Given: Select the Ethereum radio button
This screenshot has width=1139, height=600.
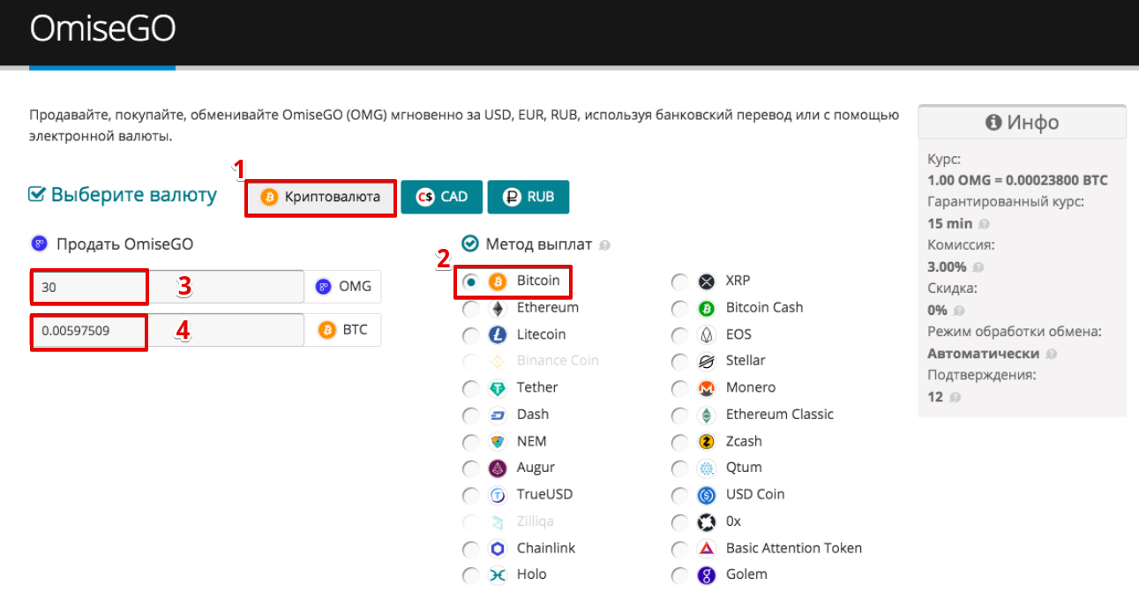Looking at the screenshot, I should point(471,309).
